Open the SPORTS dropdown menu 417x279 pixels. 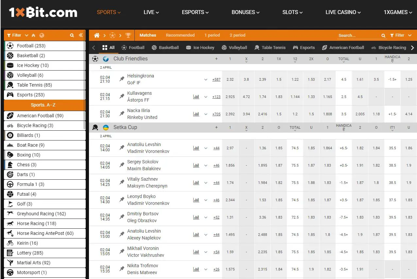[109, 12]
